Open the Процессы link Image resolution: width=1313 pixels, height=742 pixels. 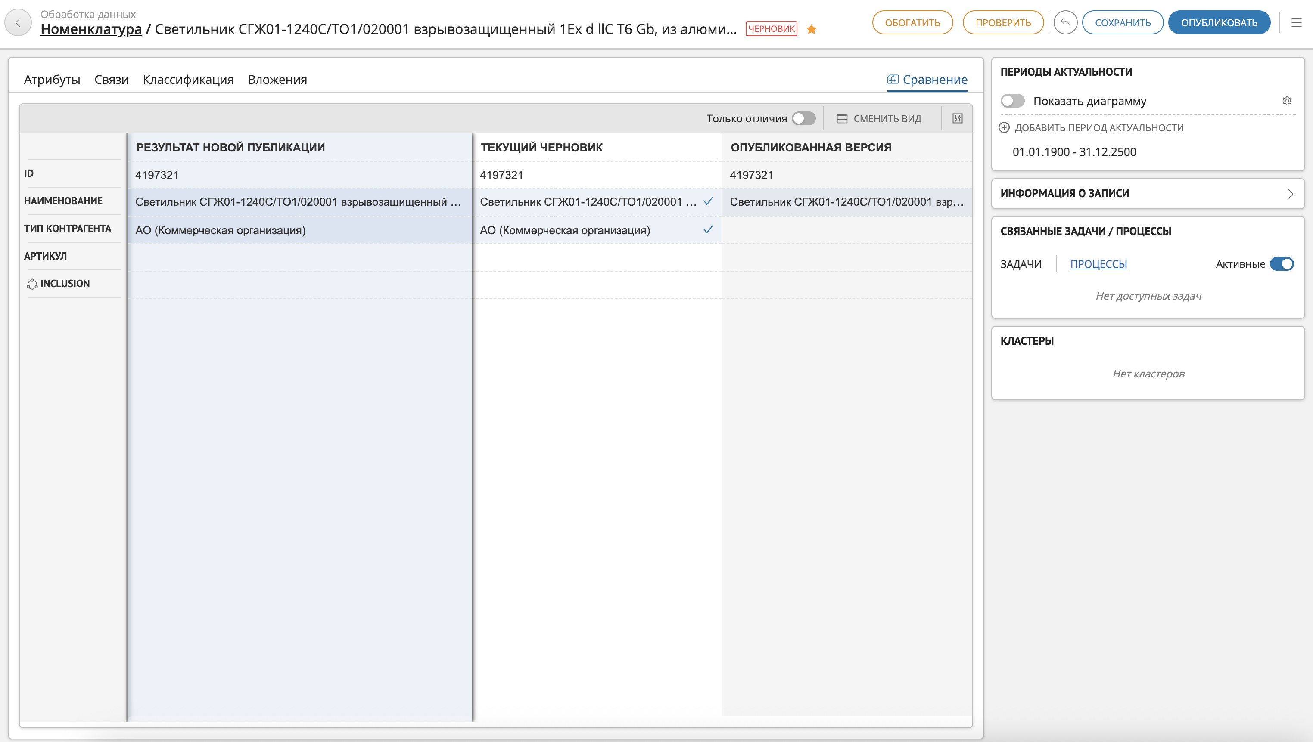[x=1098, y=264]
